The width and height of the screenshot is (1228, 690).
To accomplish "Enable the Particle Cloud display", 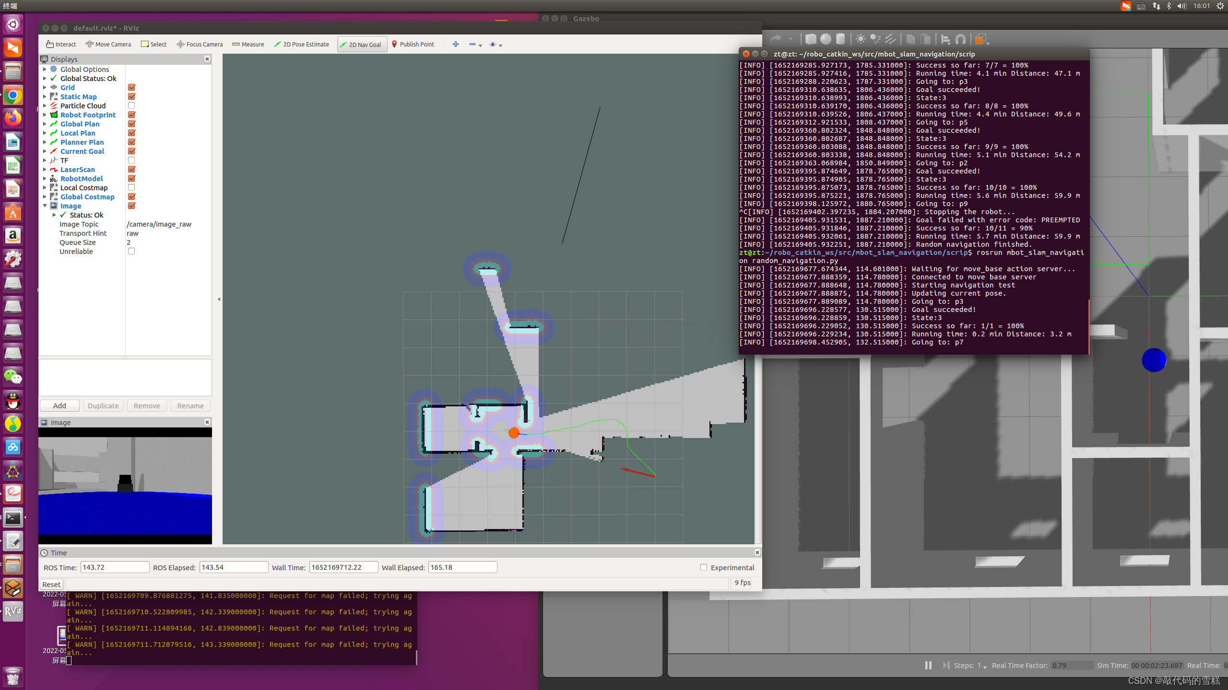I will point(131,105).
